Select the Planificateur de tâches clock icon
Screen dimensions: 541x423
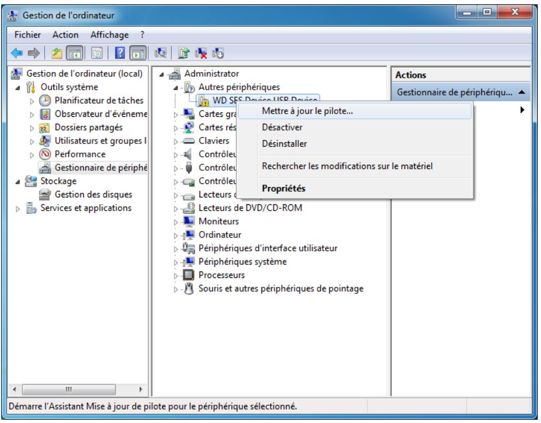click(x=45, y=100)
